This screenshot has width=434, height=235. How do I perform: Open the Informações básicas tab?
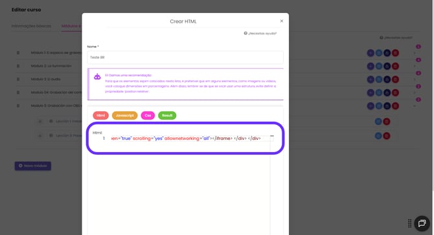(x=31, y=26)
